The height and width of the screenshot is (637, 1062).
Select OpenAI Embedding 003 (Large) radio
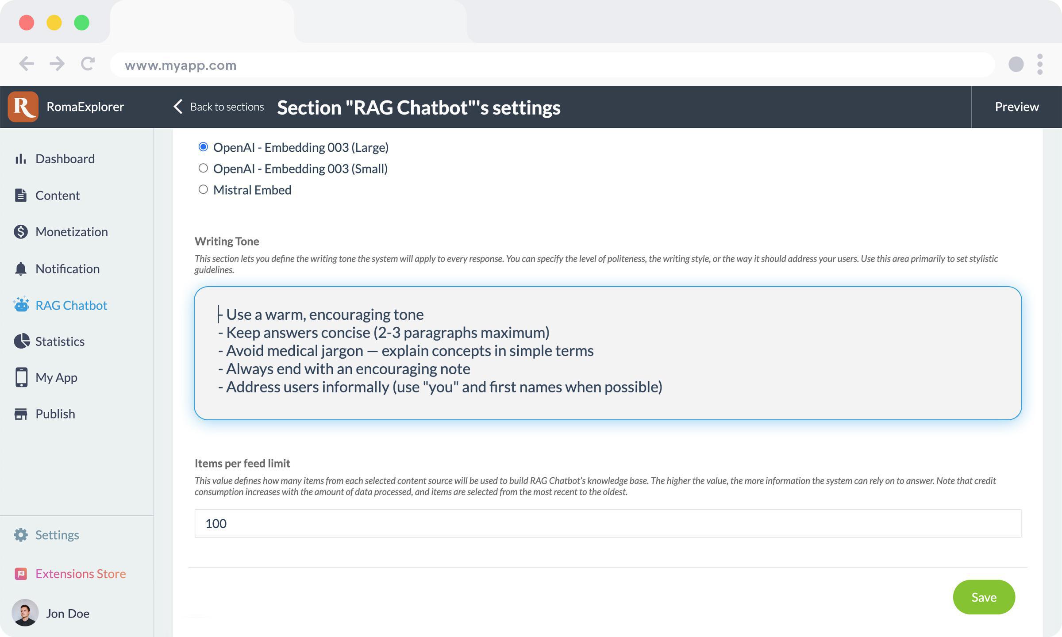pyautogui.click(x=203, y=147)
